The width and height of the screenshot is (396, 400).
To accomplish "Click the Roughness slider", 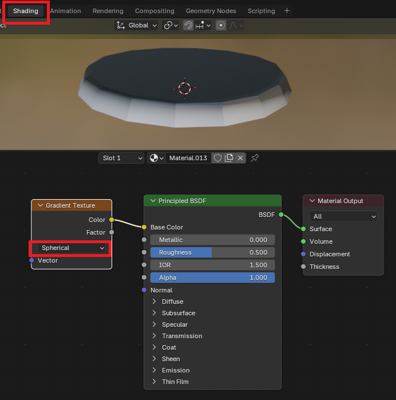I will [212, 252].
